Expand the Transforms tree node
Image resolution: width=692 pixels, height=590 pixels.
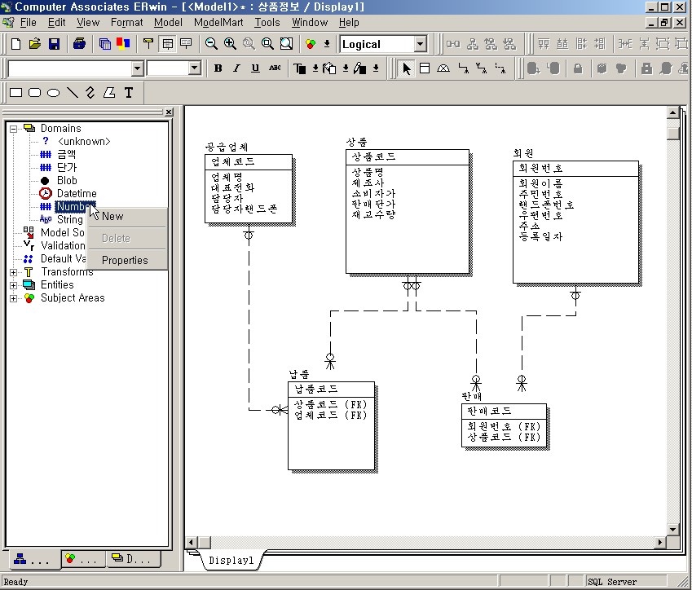(14, 272)
